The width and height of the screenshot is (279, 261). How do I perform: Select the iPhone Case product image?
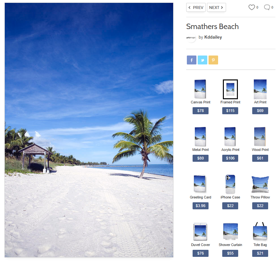point(230,184)
